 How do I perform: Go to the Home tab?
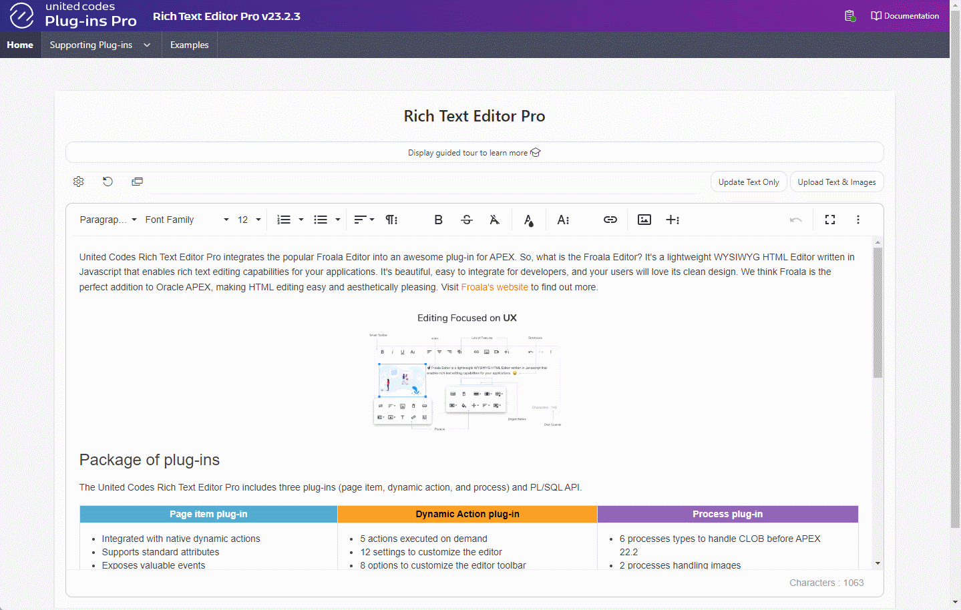click(20, 45)
